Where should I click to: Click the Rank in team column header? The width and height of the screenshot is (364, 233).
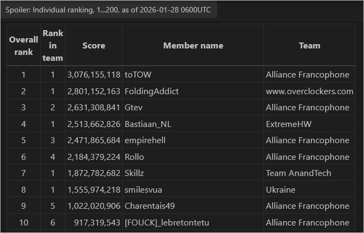click(53, 46)
